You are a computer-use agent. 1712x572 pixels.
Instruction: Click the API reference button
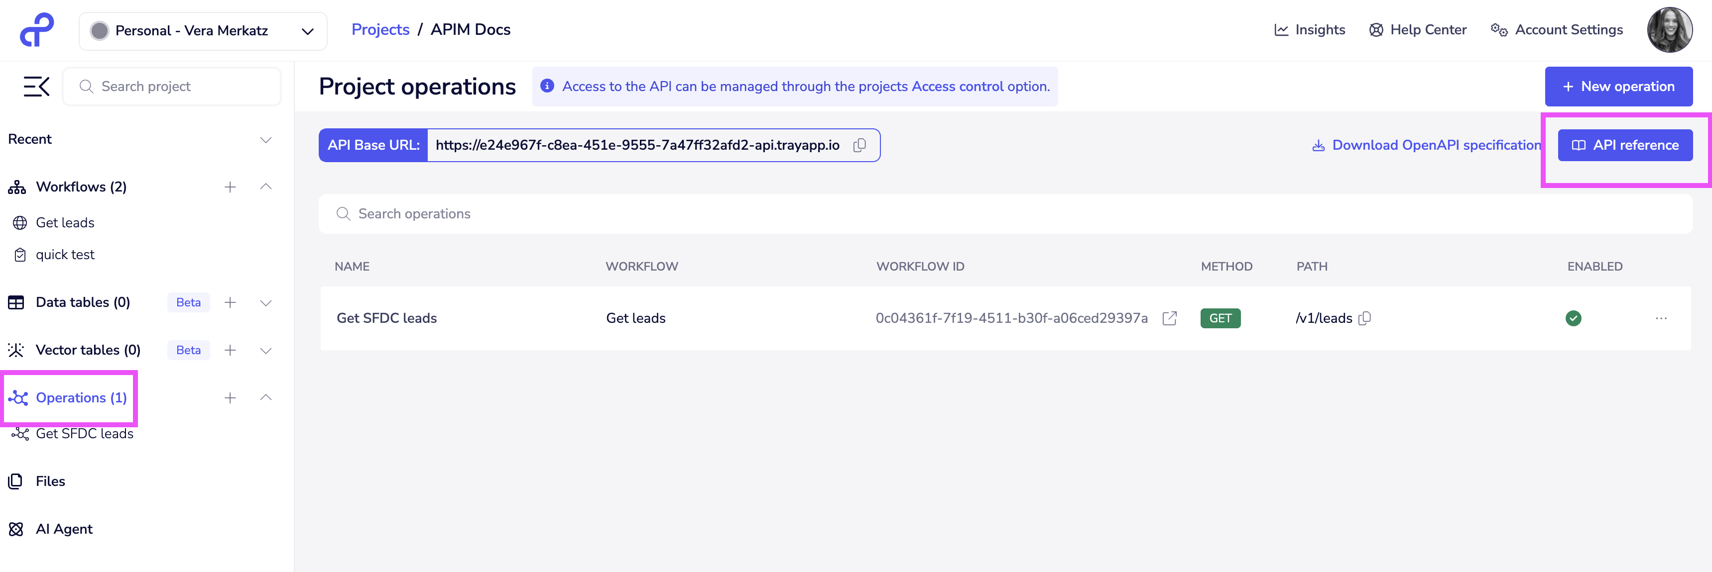click(x=1625, y=145)
